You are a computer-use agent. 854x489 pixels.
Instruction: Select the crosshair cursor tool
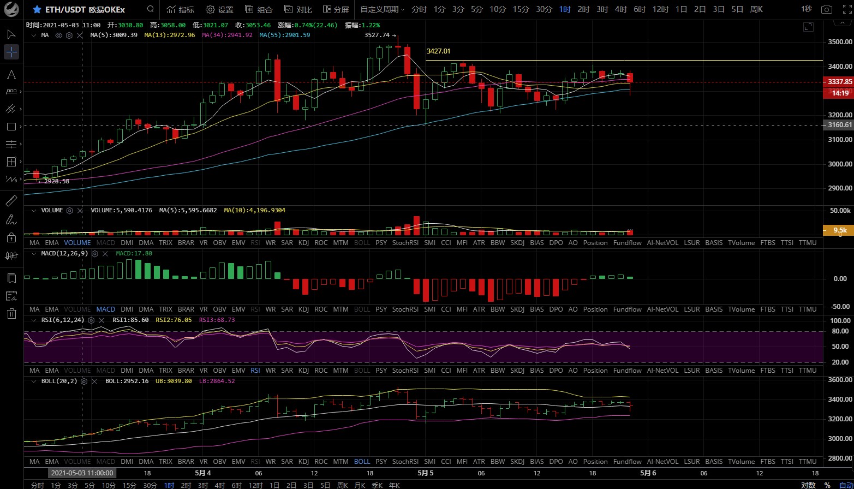pyautogui.click(x=11, y=52)
